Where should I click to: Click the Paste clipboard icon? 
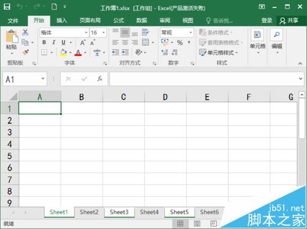(x=12, y=36)
